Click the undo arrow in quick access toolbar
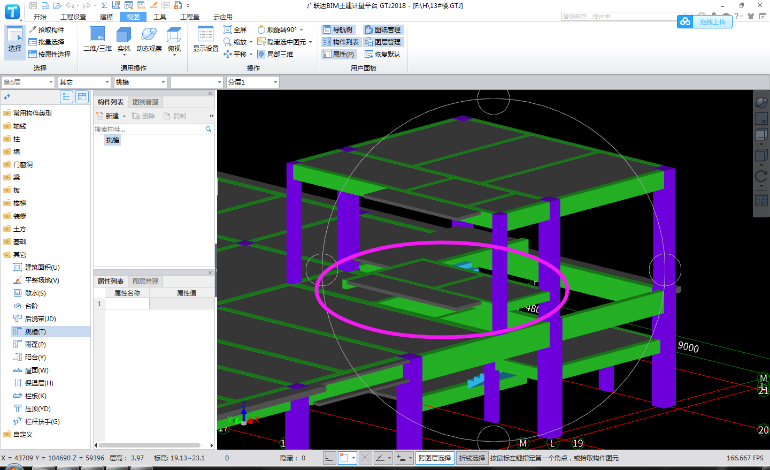Viewport: 770px width, 470px height. tap(70, 5)
